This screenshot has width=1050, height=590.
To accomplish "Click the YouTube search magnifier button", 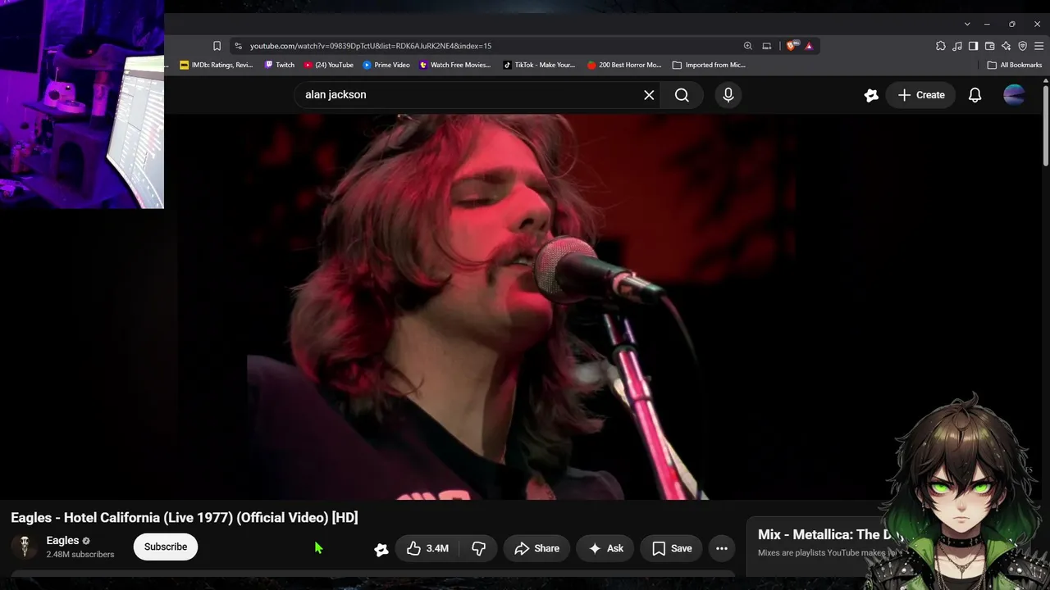I will pyautogui.click(x=682, y=95).
